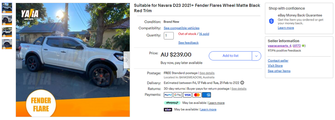The width and height of the screenshot is (335, 120).
Task: Click the PayPal payment icon
Action: [168, 95]
